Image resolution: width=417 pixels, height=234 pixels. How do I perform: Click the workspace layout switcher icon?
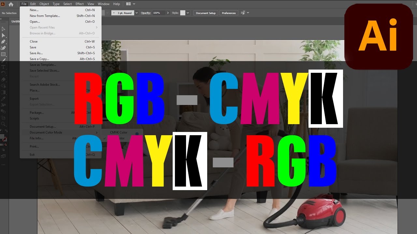coord(128,4)
